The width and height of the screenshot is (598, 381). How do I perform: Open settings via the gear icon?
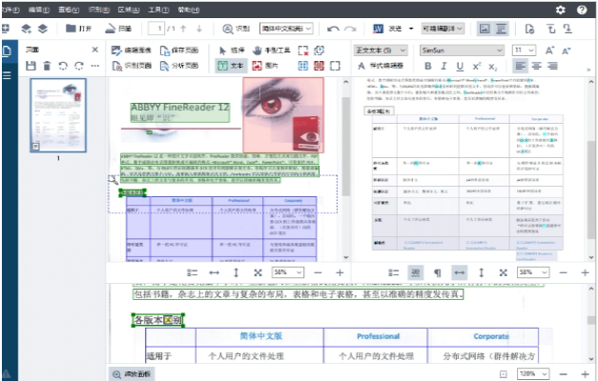pos(560,10)
